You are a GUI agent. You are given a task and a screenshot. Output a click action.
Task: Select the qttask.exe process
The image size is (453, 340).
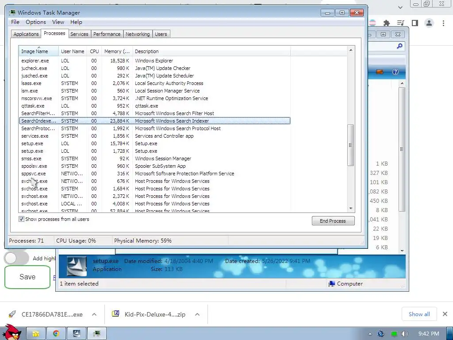click(154, 106)
